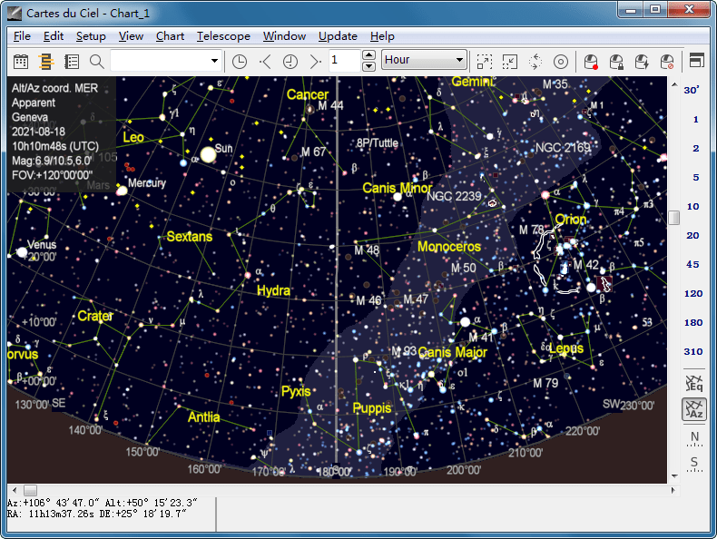Toggle Alt/Az coordinate mode button
The height and width of the screenshot is (539, 717).
(x=694, y=409)
